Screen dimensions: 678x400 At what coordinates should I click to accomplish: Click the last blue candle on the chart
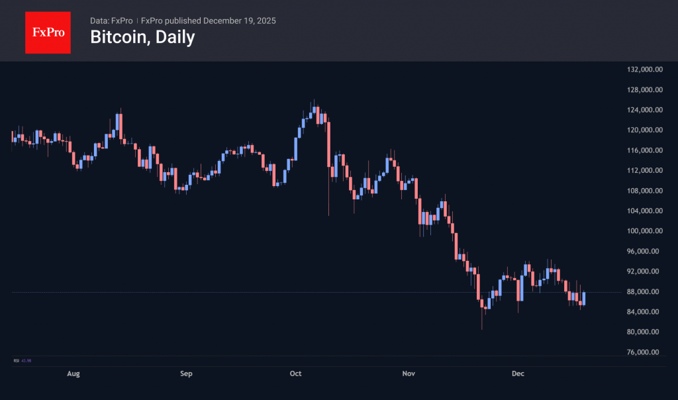584,298
